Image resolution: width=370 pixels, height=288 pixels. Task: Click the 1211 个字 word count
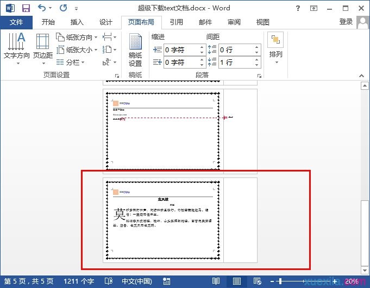click(x=79, y=281)
